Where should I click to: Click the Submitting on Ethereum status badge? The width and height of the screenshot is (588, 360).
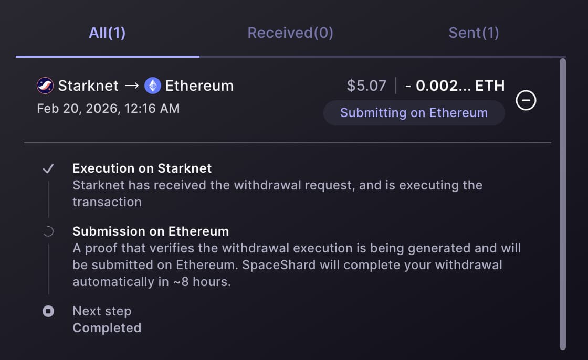[414, 113]
